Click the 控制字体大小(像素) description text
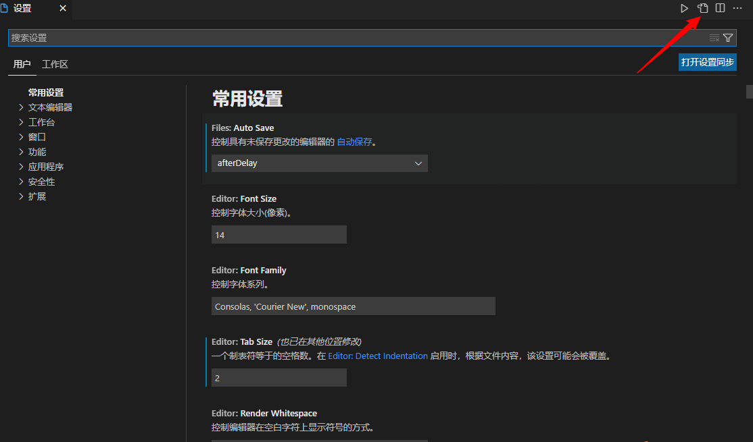The height and width of the screenshot is (442, 753). point(251,213)
